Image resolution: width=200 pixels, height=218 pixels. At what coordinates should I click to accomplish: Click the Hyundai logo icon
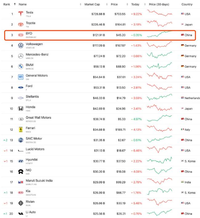tap(21, 161)
